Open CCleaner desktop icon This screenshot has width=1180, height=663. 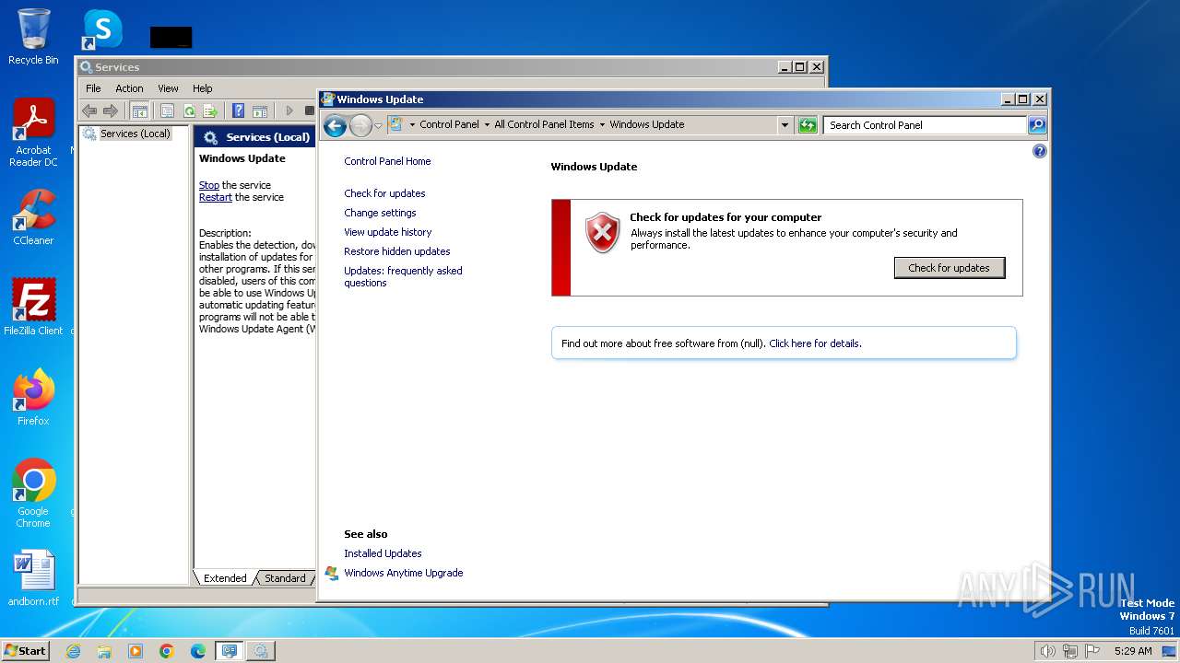pos(33,217)
